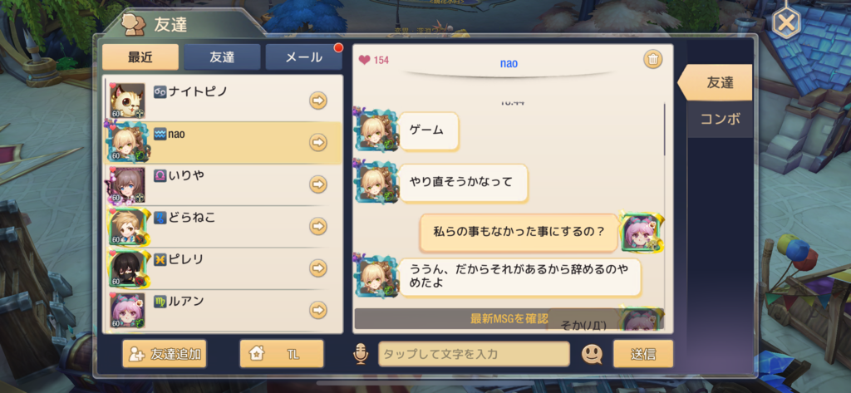Delete chat using the trash can icon
Viewport: 851px width, 393px height.
pos(653,59)
